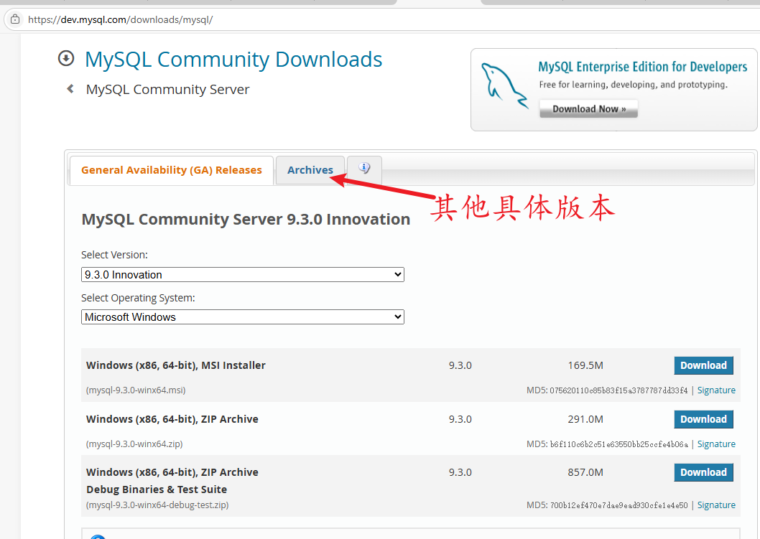Image resolution: width=760 pixels, height=539 pixels.
Task: Open Signature link for debug-test zip
Action: tap(716, 505)
